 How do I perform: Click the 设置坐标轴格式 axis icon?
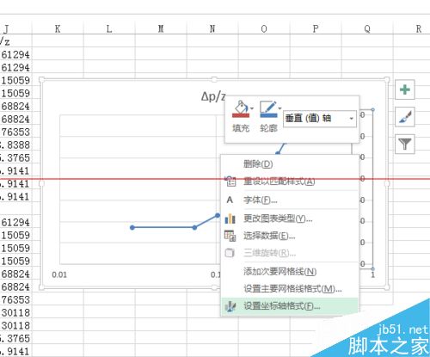pos(230,306)
